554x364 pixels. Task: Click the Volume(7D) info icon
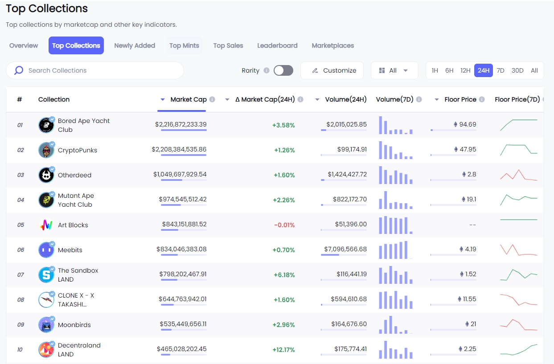tap(419, 99)
